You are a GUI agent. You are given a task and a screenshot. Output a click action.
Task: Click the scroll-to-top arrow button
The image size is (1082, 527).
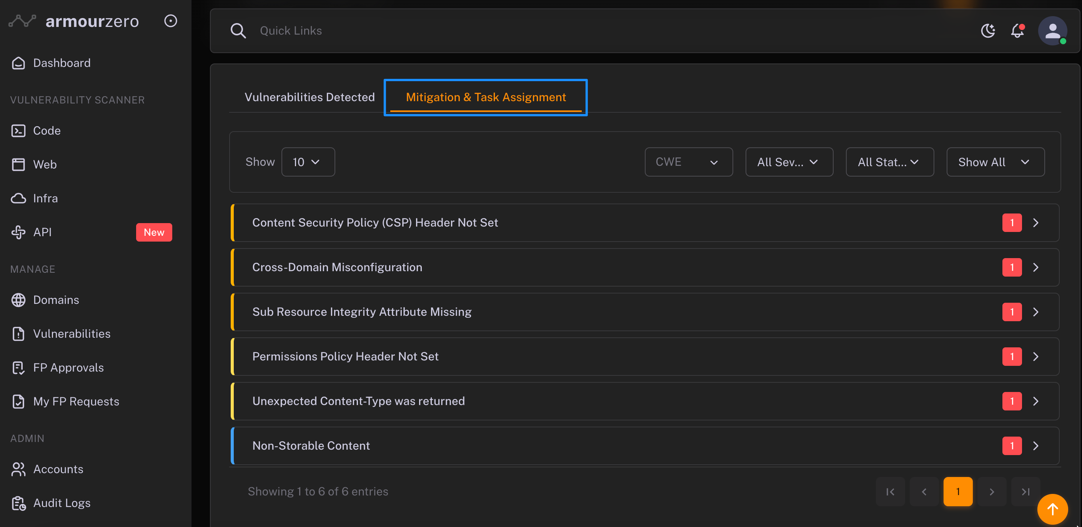[x=1052, y=509]
